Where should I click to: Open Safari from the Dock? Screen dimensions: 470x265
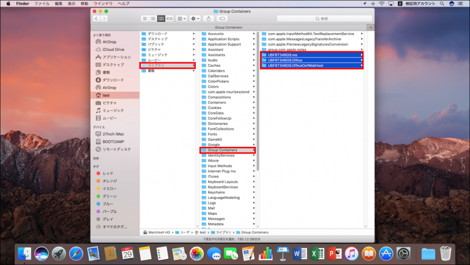76,253
